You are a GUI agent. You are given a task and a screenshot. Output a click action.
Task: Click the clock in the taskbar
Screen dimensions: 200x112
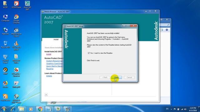(193, 109)
